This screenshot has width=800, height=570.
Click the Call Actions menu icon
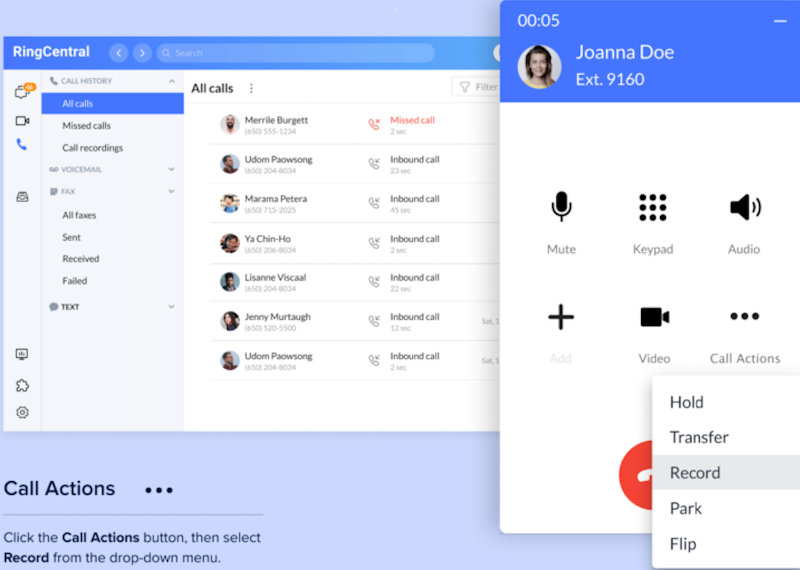(x=743, y=316)
